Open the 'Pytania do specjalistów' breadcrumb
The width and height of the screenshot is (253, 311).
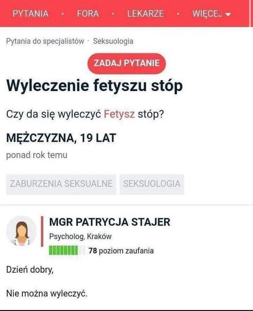tap(45, 41)
